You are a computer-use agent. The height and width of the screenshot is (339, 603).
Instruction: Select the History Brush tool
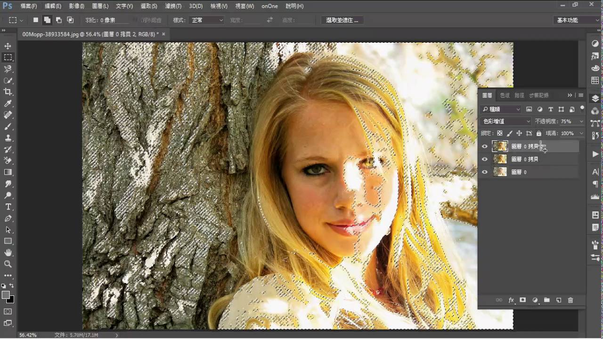(8, 149)
